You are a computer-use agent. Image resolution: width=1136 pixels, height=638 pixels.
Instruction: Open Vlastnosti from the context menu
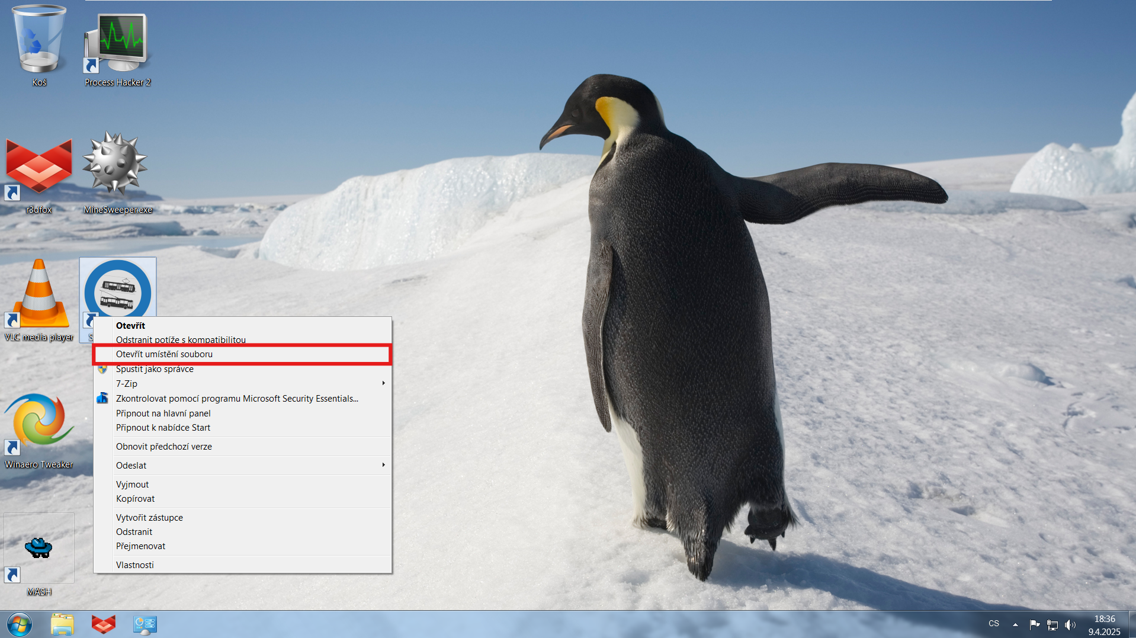135,565
